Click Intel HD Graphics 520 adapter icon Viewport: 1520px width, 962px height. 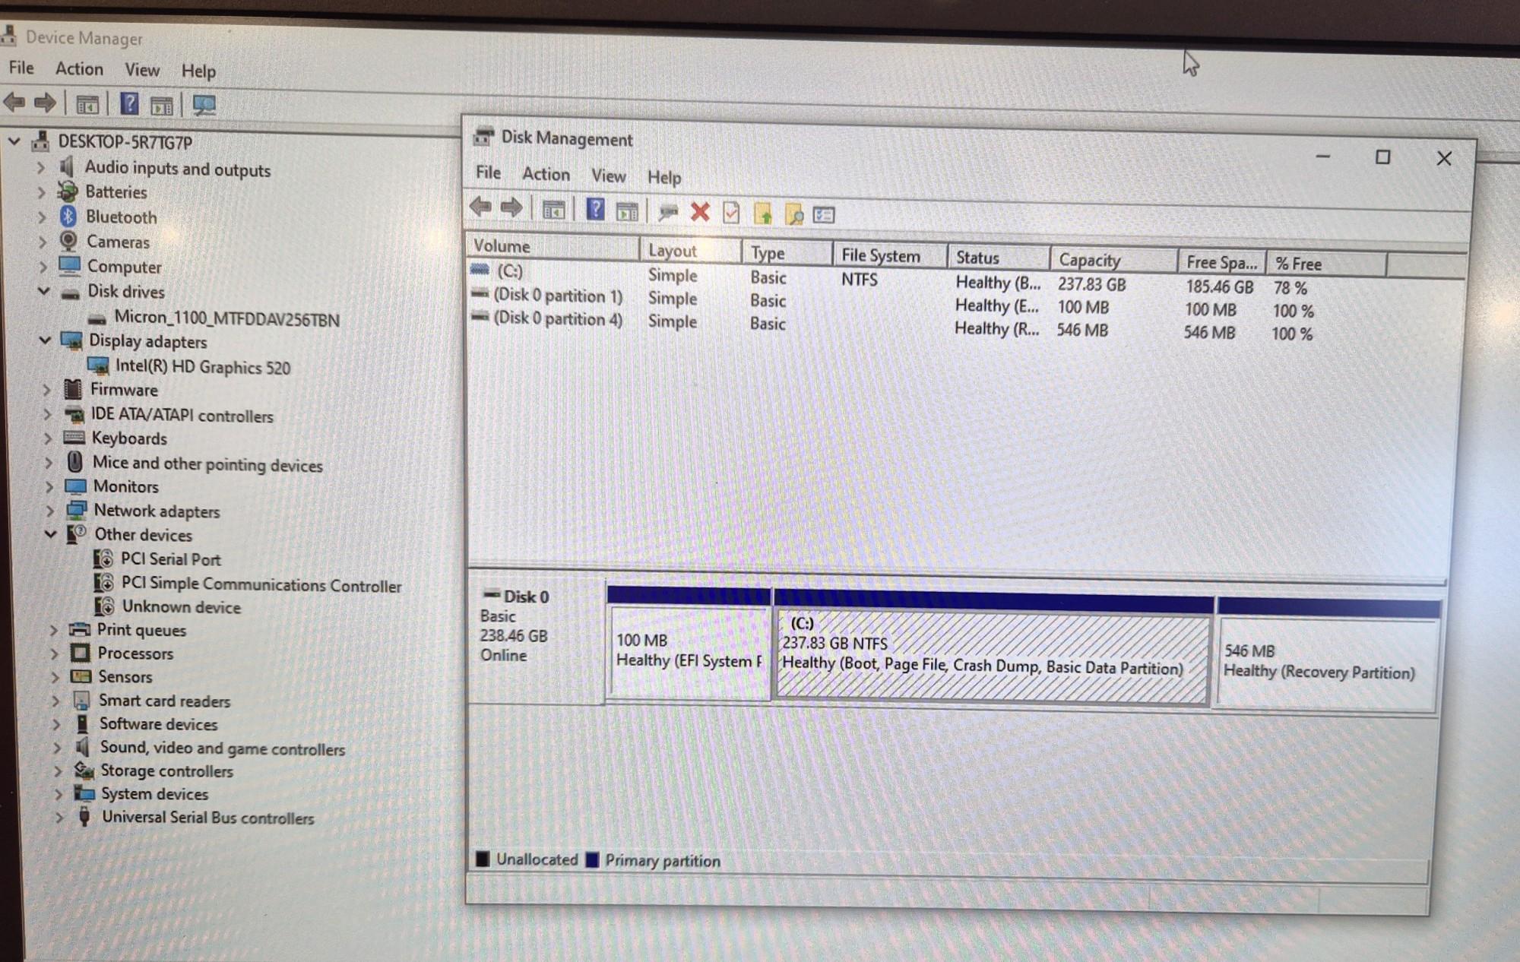tap(98, 365)
